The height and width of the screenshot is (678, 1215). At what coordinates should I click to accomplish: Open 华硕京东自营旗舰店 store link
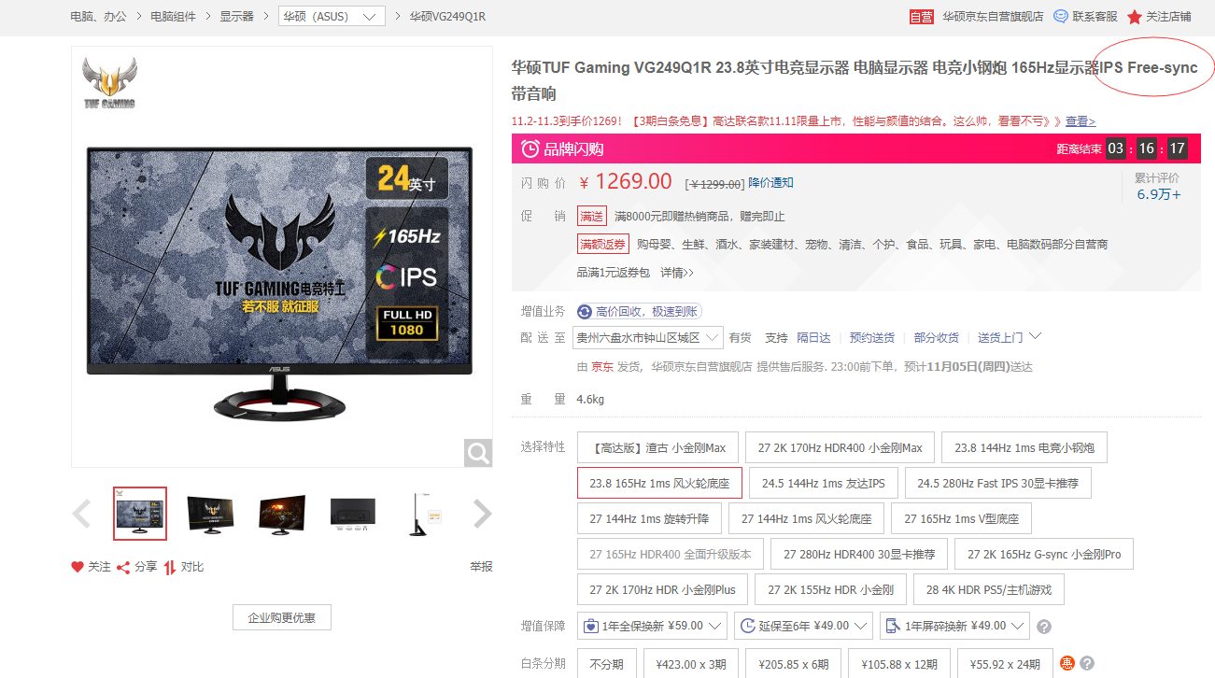pyautogui.click(x=993, y=17)
